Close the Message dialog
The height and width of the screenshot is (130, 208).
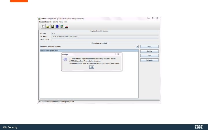[x=118, y=54]
